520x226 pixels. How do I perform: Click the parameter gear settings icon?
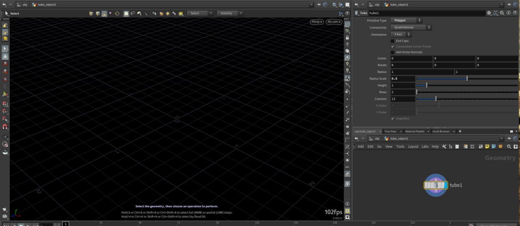489,13
